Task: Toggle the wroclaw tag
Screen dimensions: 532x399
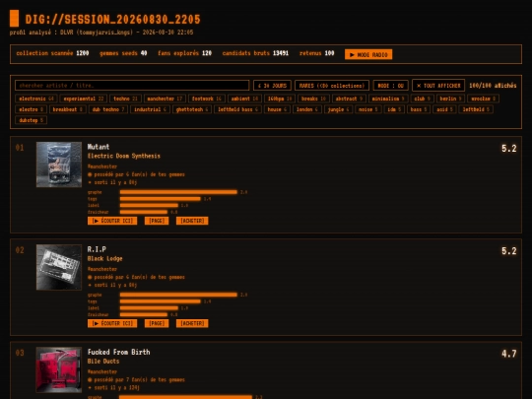Action: 483,99
